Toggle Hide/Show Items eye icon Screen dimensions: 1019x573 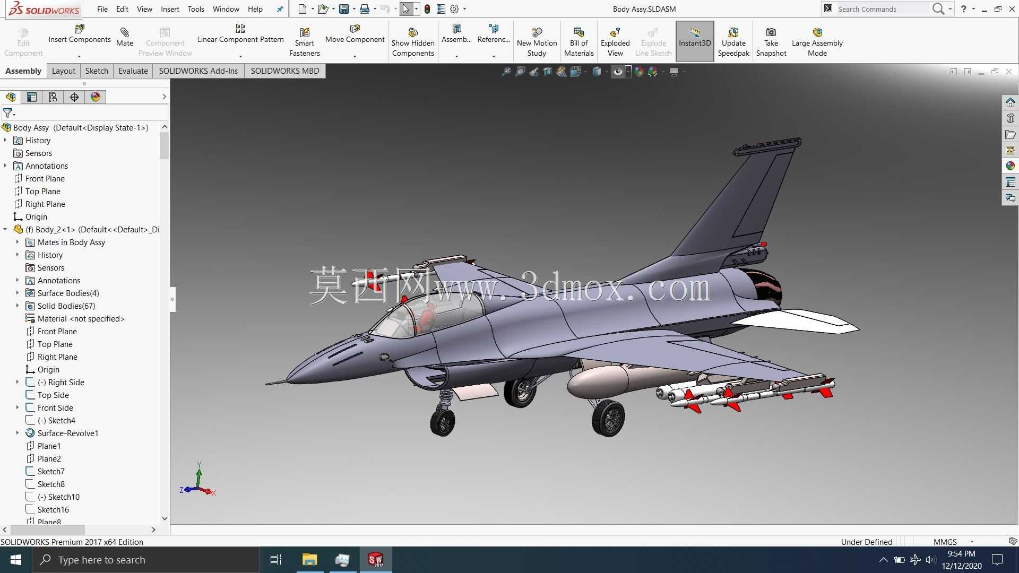click(618, 72)
